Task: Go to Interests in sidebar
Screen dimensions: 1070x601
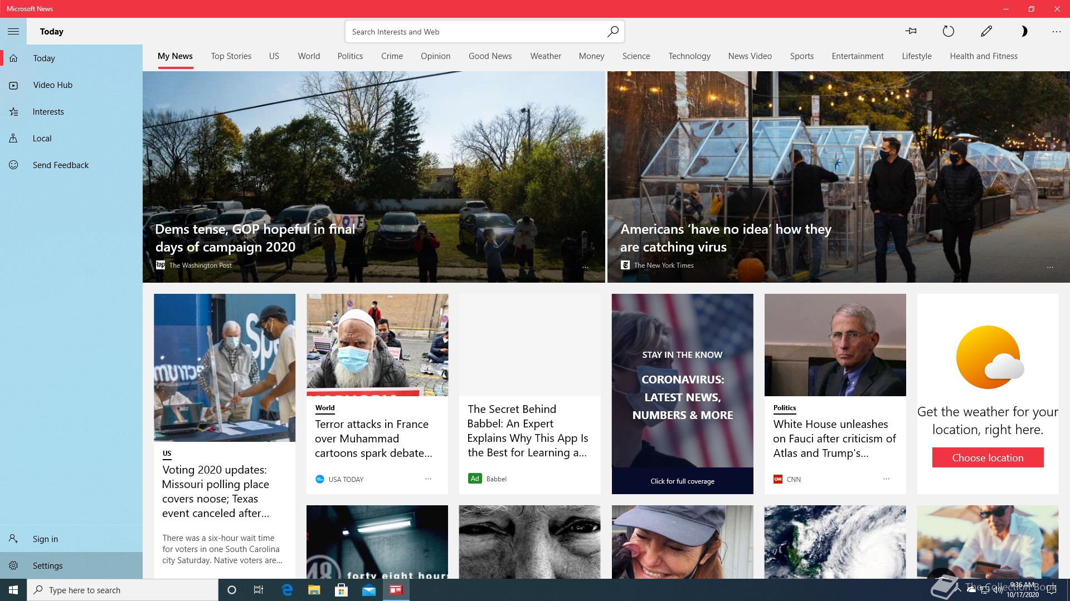Action: 71,112
